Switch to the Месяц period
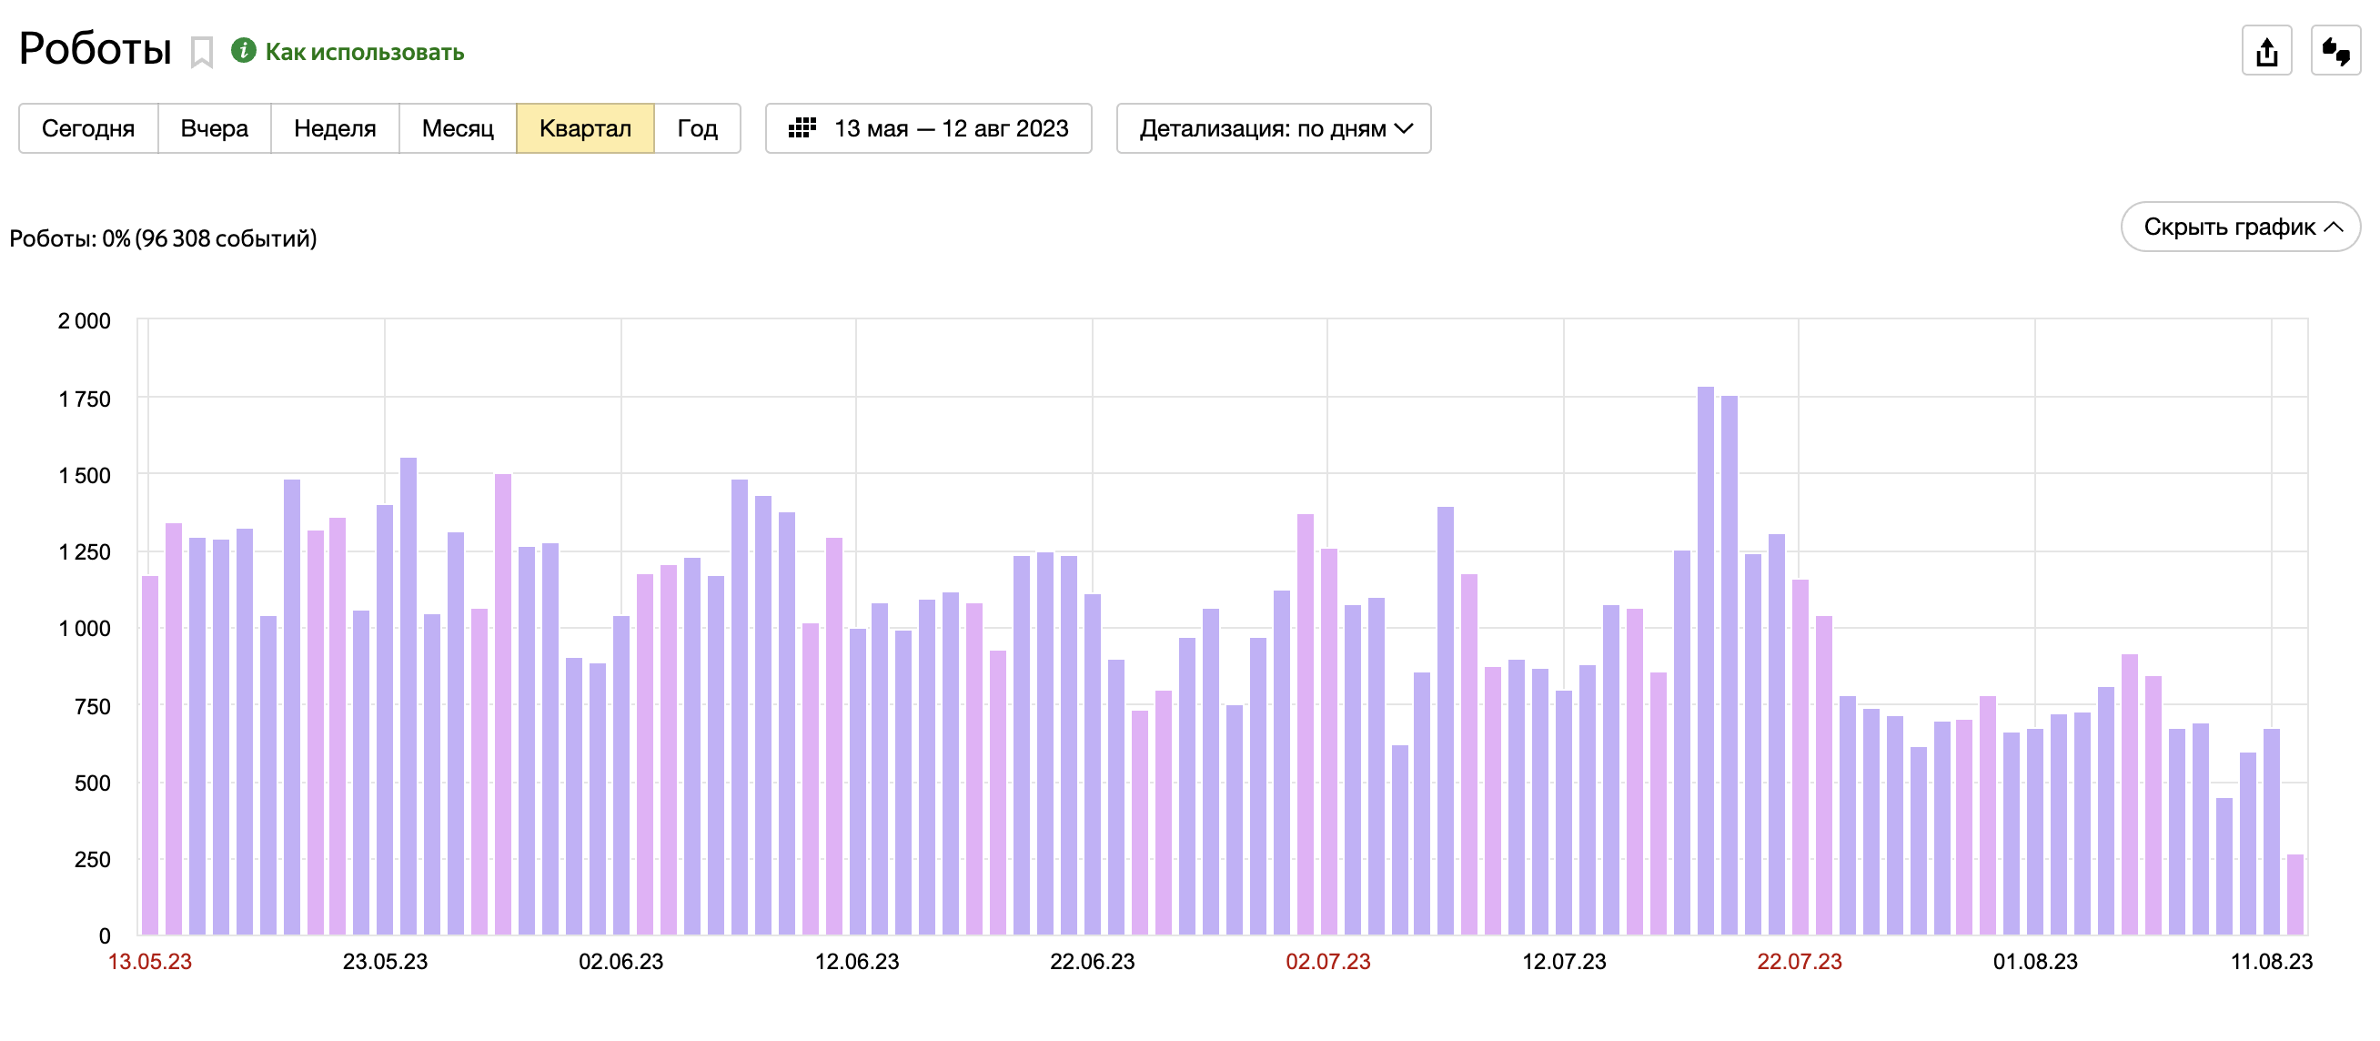This screenshot has width=2380, height=1041. (458, 128)
